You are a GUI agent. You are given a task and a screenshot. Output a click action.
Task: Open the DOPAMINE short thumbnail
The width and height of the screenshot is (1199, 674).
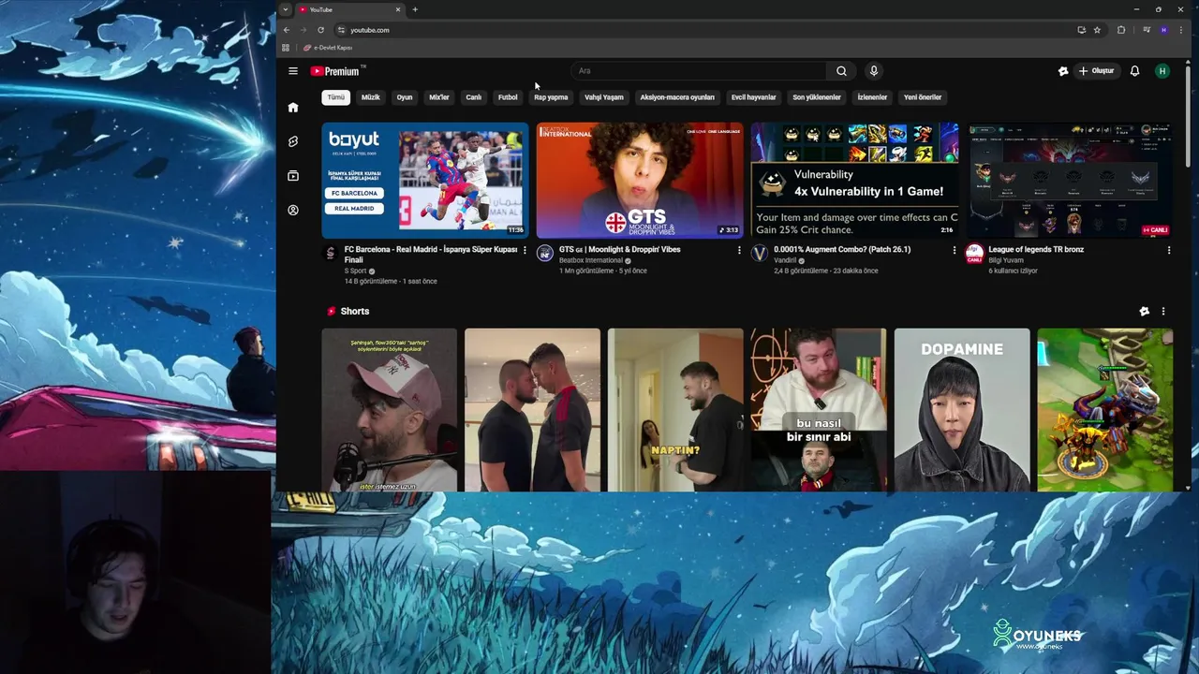click(x=962, y=410)
